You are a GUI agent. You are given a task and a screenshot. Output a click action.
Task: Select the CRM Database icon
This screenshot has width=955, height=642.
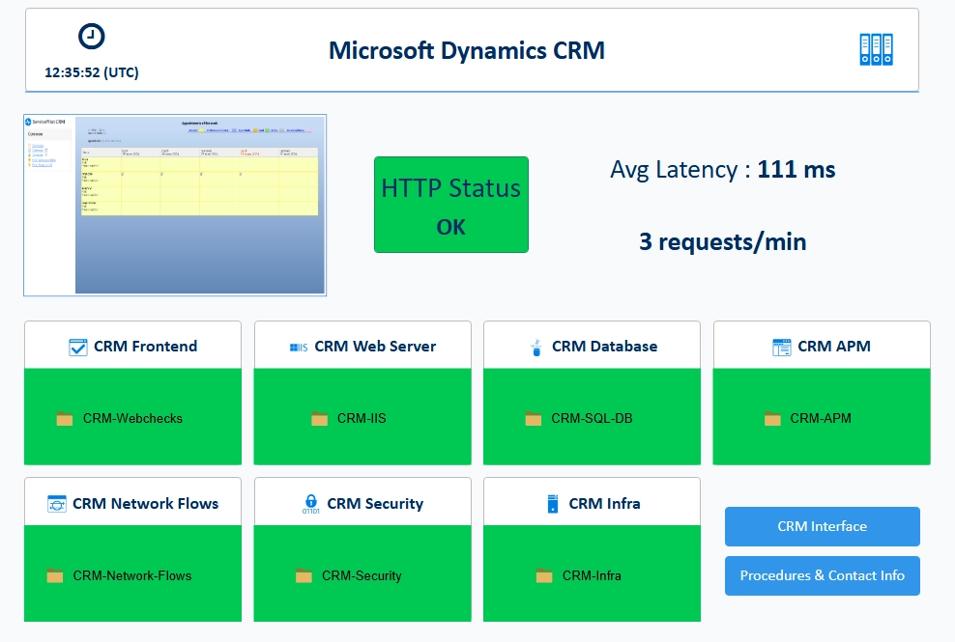click(x=535, y=347)
